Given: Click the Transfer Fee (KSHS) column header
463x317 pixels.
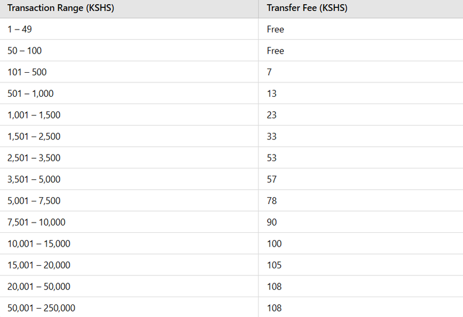Looking at the screenshot, I should pyautogui.click(x=307, y=8).
